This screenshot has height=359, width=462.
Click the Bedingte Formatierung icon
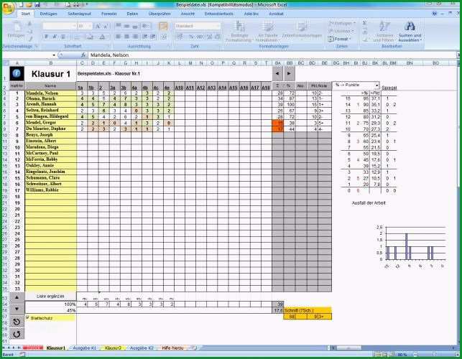click(239, 27)
